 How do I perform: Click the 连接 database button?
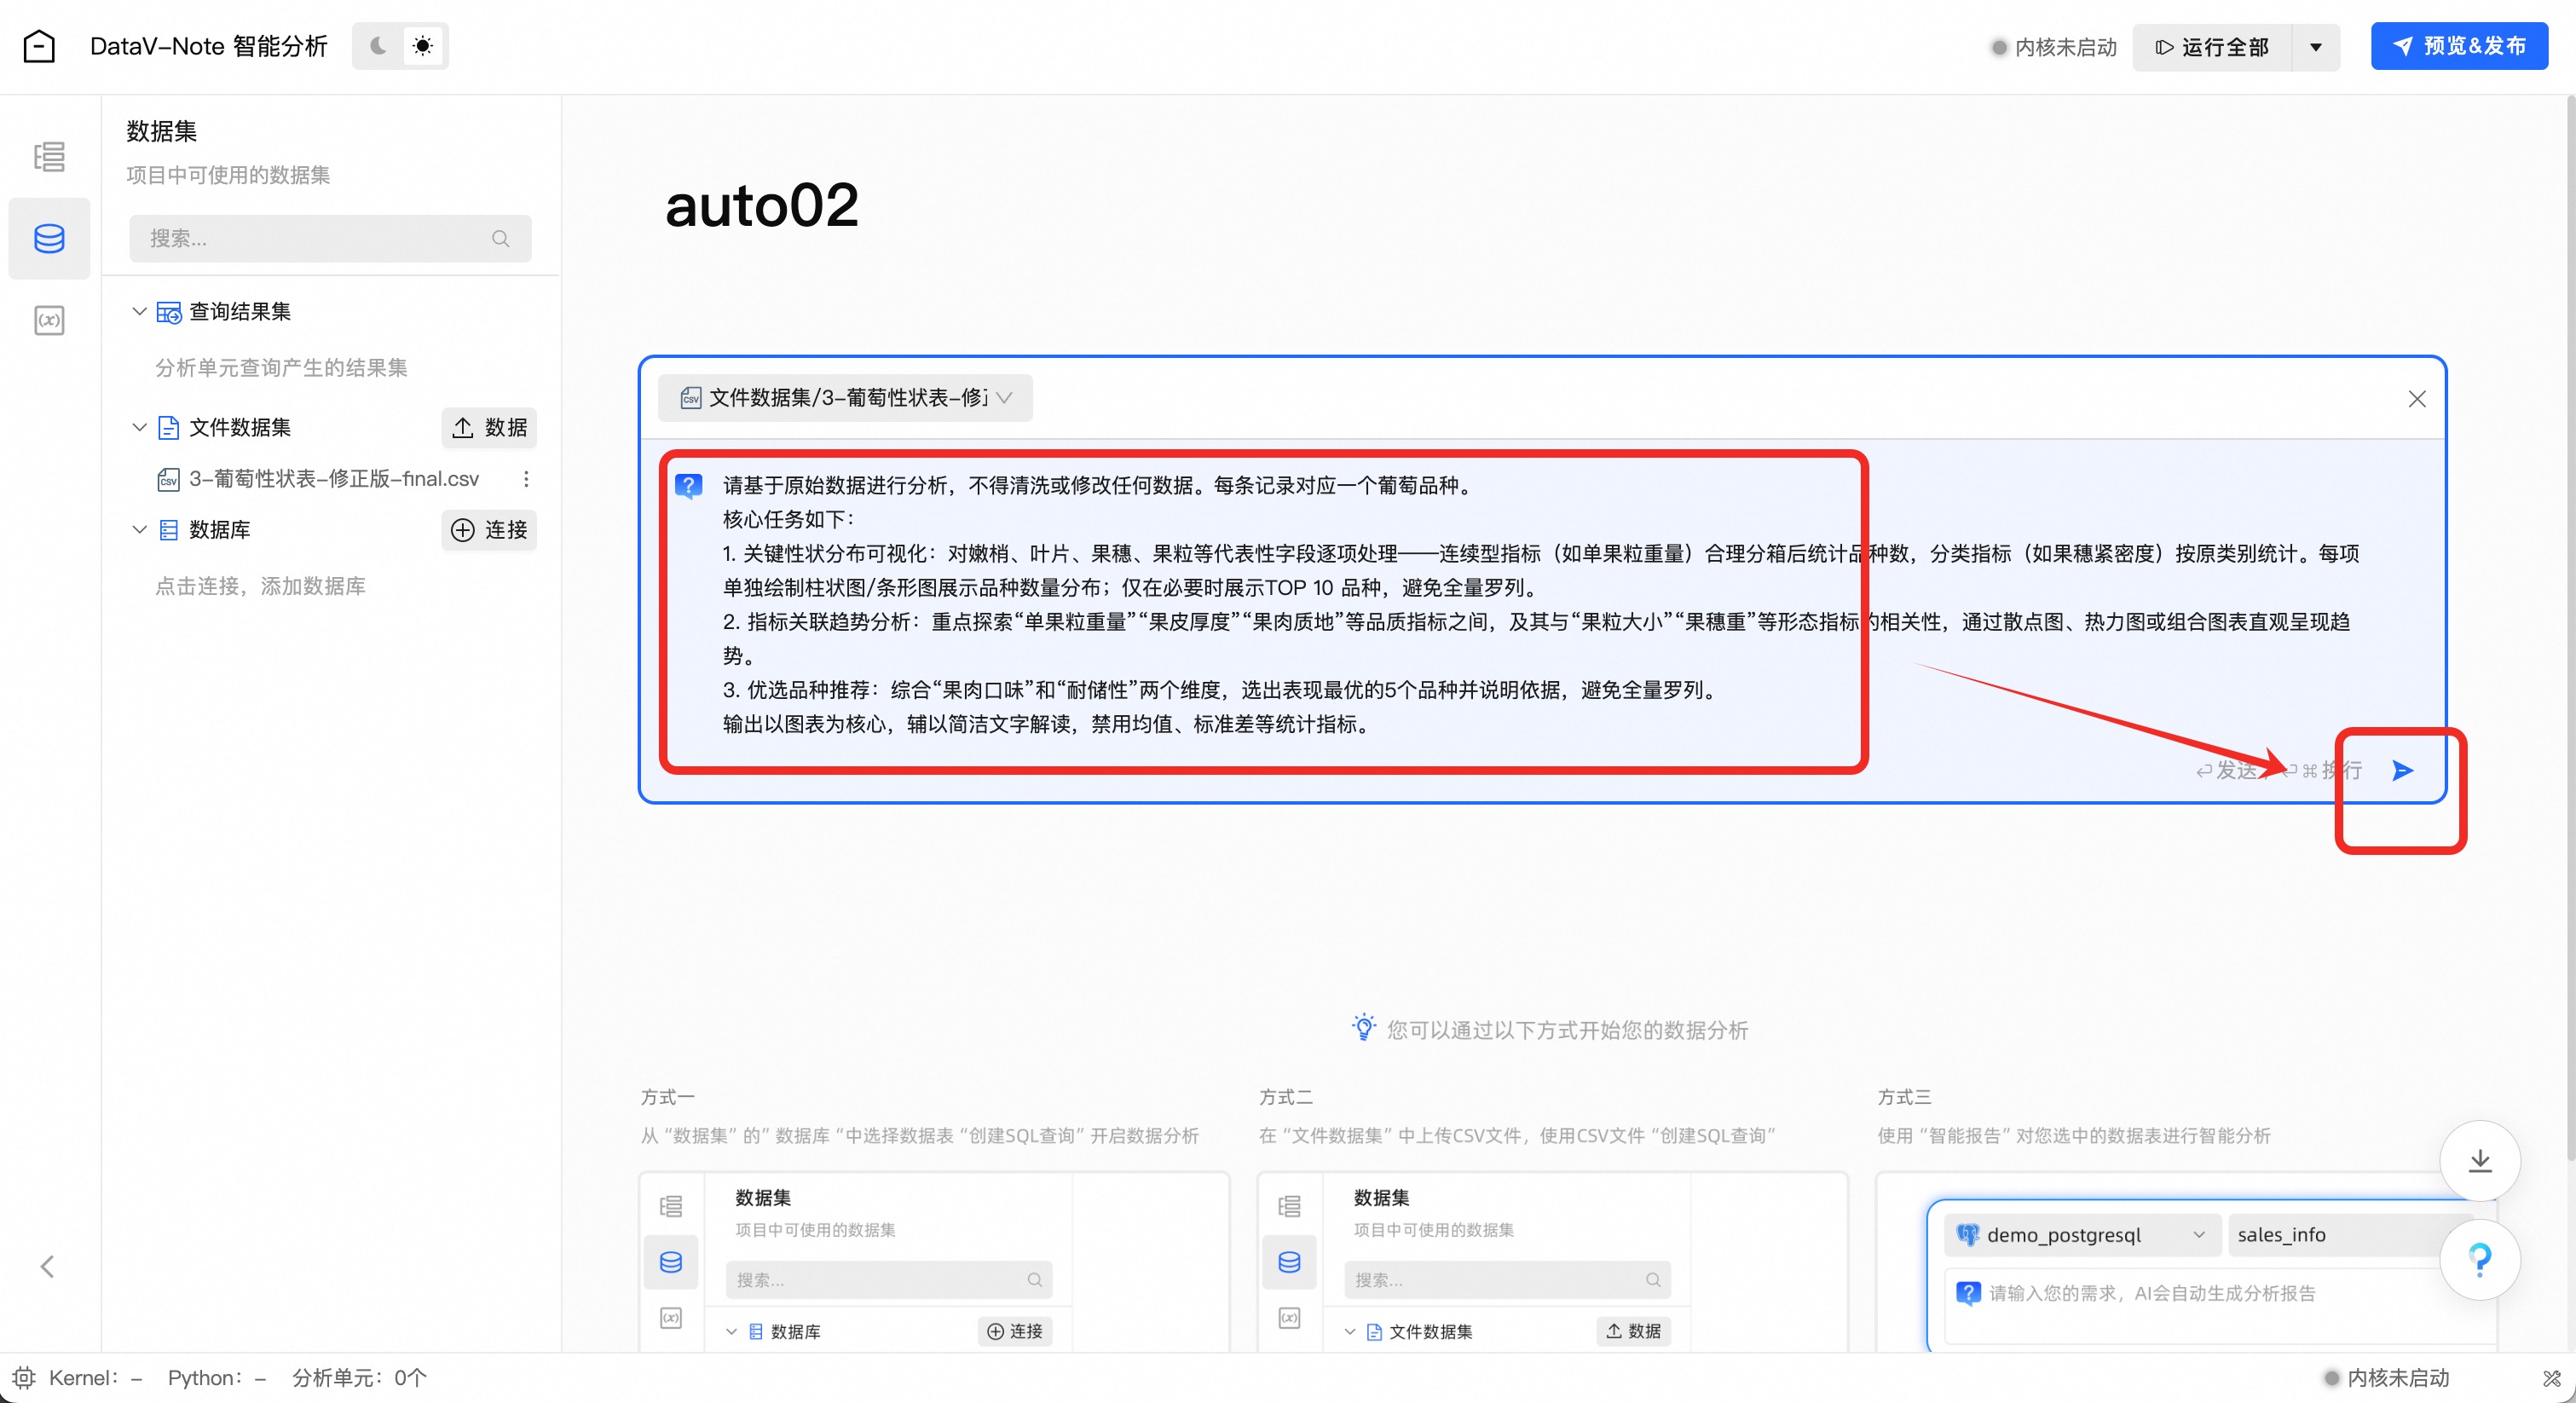489,529
